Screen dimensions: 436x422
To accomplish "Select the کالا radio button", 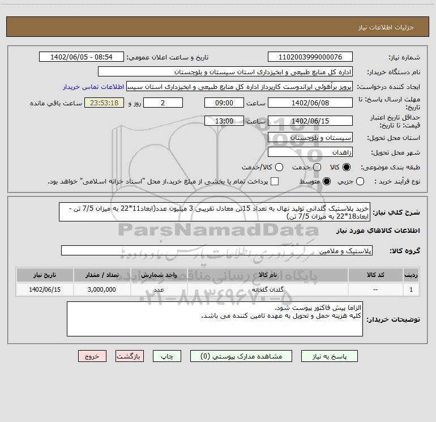I will tap(347, 167).
